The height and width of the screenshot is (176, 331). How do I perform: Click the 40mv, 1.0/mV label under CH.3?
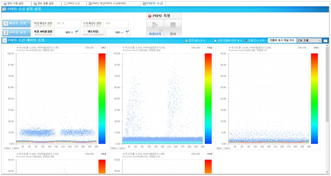pyautogui.click(x=223, y=148)
